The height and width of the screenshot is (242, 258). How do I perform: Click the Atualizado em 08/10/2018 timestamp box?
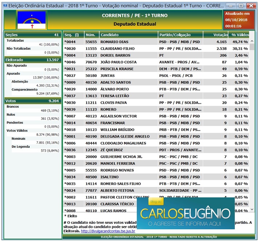(239, 20)
